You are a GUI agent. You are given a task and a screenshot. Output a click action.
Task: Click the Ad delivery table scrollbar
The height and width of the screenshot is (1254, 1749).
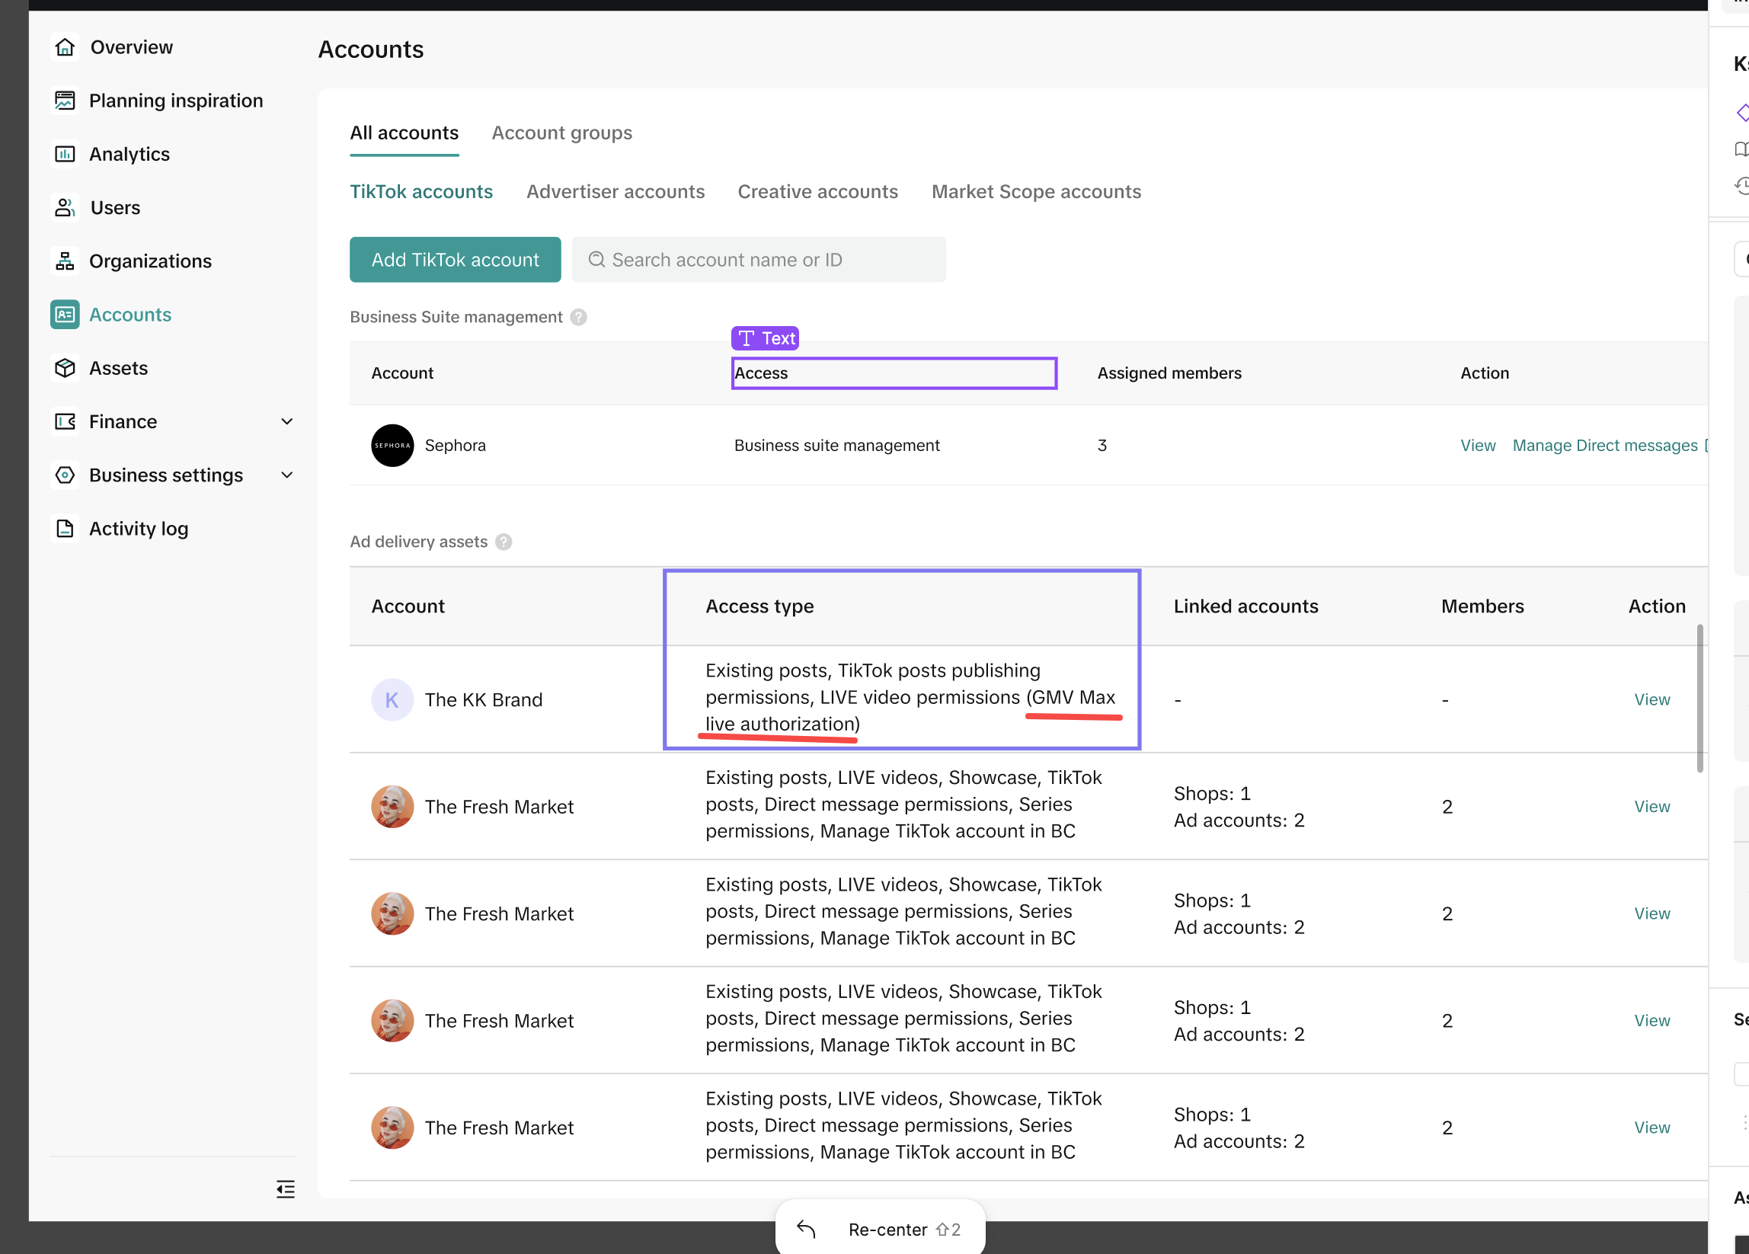[x=1699, y=698]
